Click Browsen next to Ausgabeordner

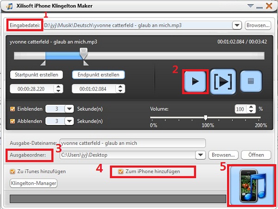[x=223, y=155]
